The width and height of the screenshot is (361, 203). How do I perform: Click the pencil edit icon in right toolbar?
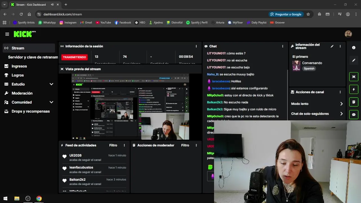click(354, 60)
